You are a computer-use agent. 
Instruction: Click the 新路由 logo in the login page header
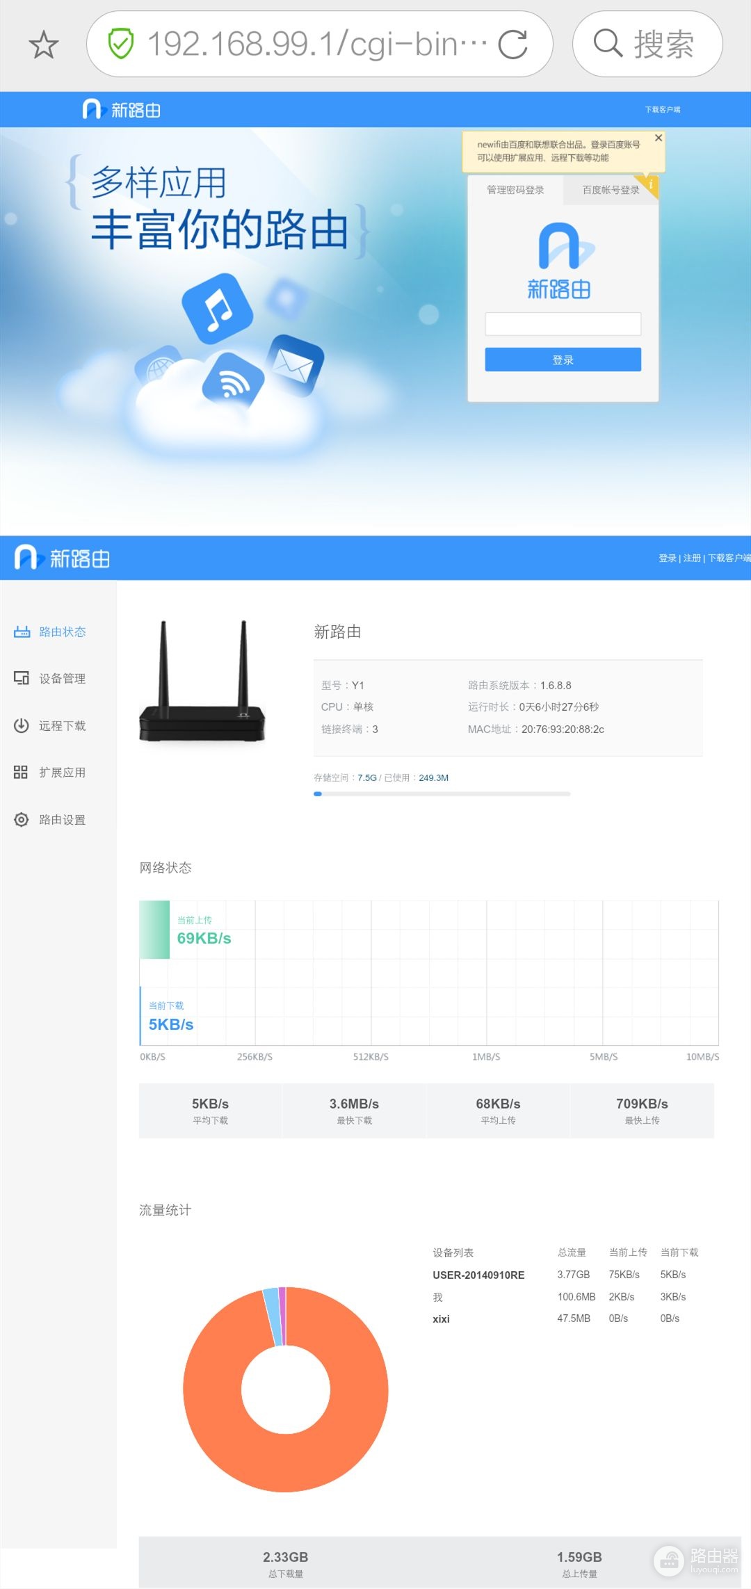(x=122, y=109)
